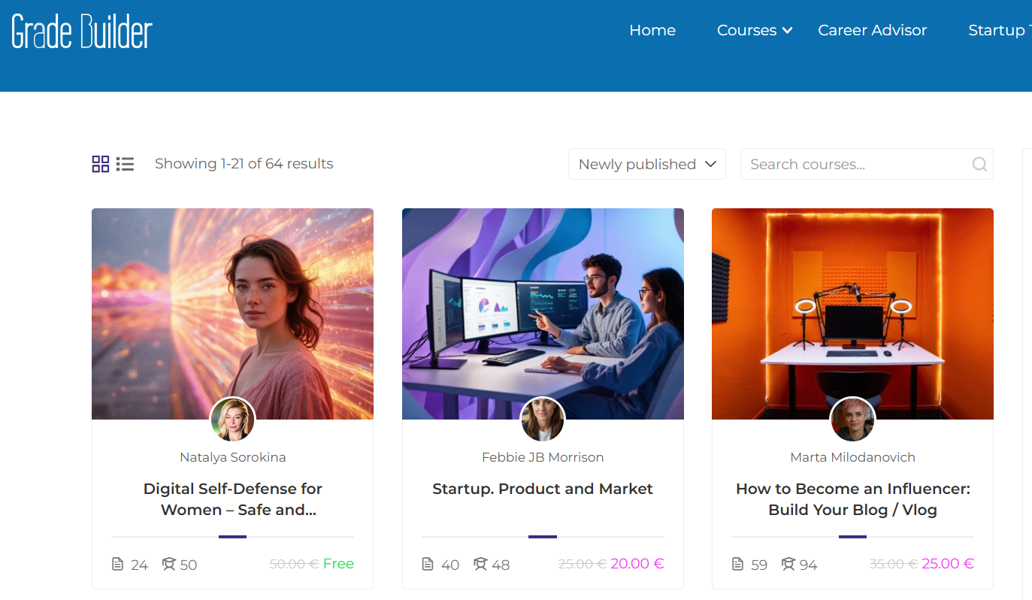This screenshot has height=600, width=1032.
Task: Focus the Search courses input field
Action: (x=867, y=164)
